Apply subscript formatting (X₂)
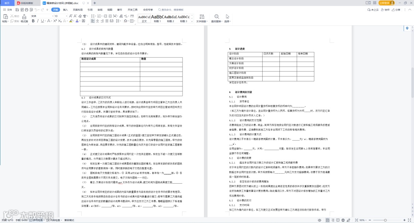The height and width of the screenshot is (223, 414). pyautogui.click(x=60, y=21)
